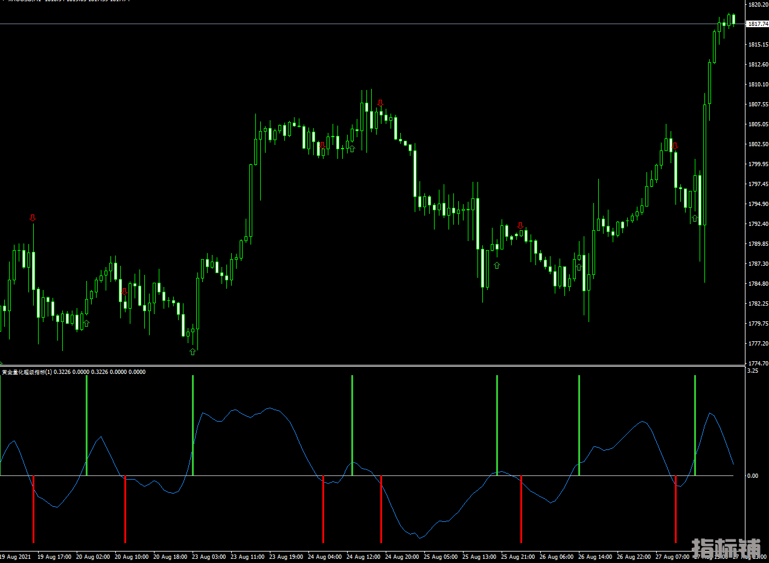
Task: Select the red signal bar near 24 Aug 20:00
Action: 381,509
